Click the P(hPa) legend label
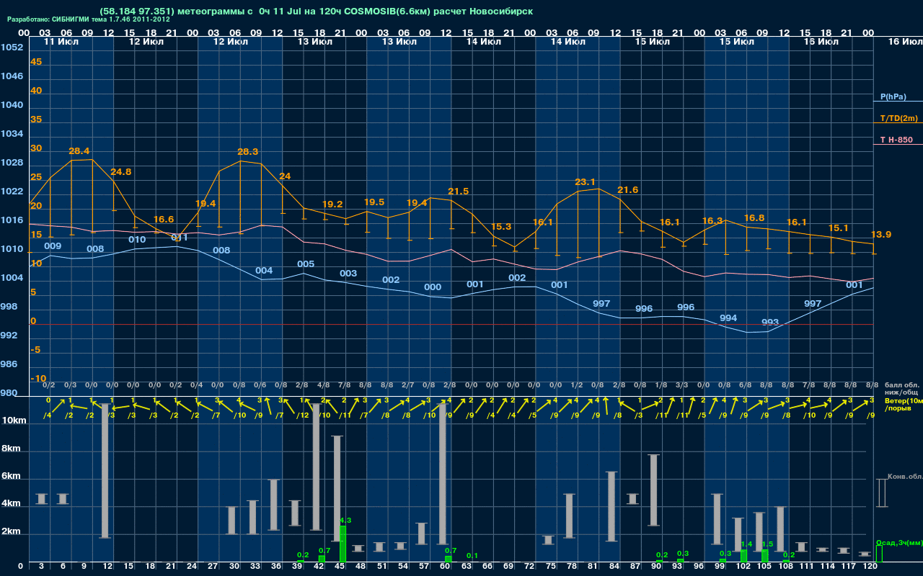This screenshot has width=923, height=576. [x=893, y=96]
